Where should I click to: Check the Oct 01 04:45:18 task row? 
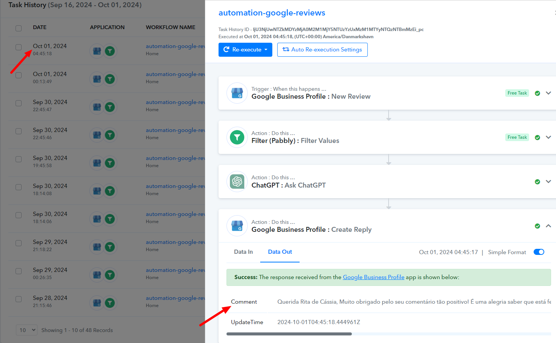(19, 47)
